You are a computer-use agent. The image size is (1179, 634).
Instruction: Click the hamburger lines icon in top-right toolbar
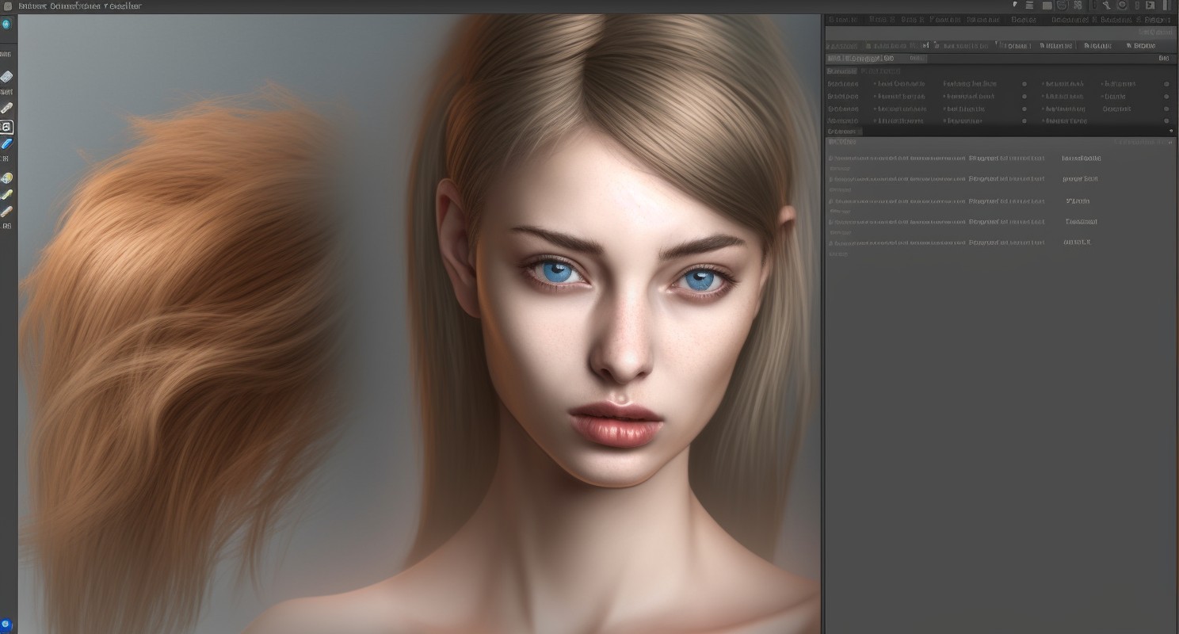tap(1029, 6)
